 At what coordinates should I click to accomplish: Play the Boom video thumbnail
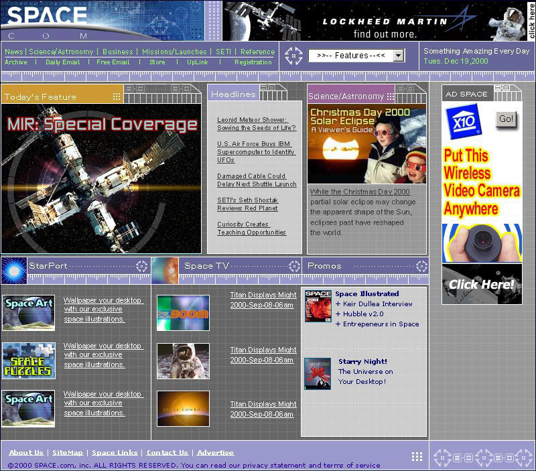point(183,313)
